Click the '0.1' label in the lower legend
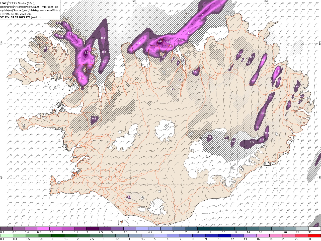321x241 pixels. (2, 239)
